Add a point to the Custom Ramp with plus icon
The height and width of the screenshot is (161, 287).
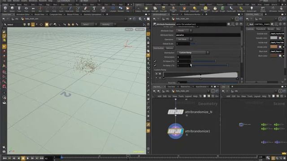[x=160, y=74]
